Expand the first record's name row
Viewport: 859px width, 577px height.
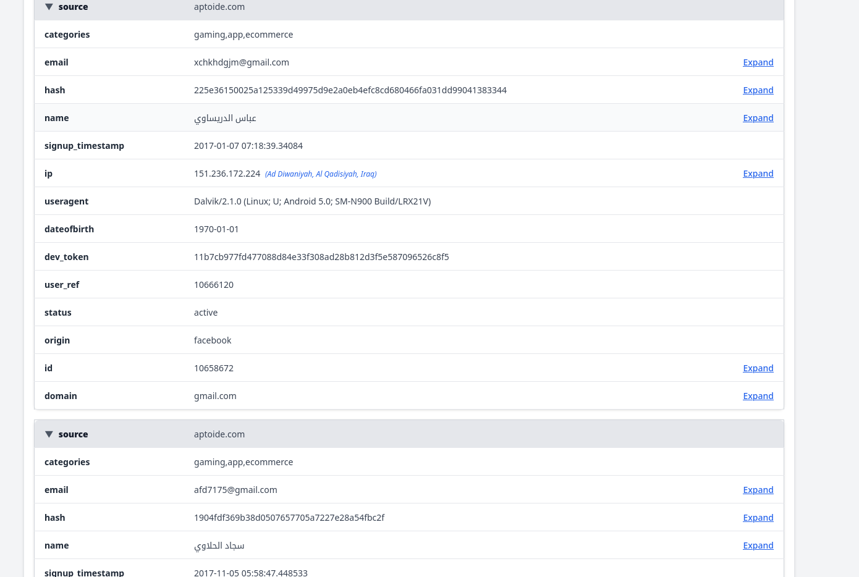click(758, 118)
